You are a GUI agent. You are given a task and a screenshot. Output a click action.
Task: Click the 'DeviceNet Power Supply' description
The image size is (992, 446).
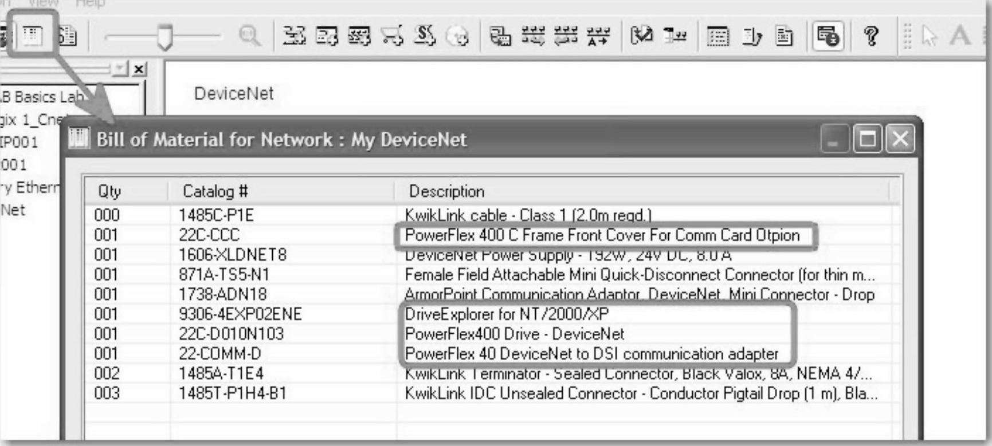pyautogui.click(x=568, y=255)
